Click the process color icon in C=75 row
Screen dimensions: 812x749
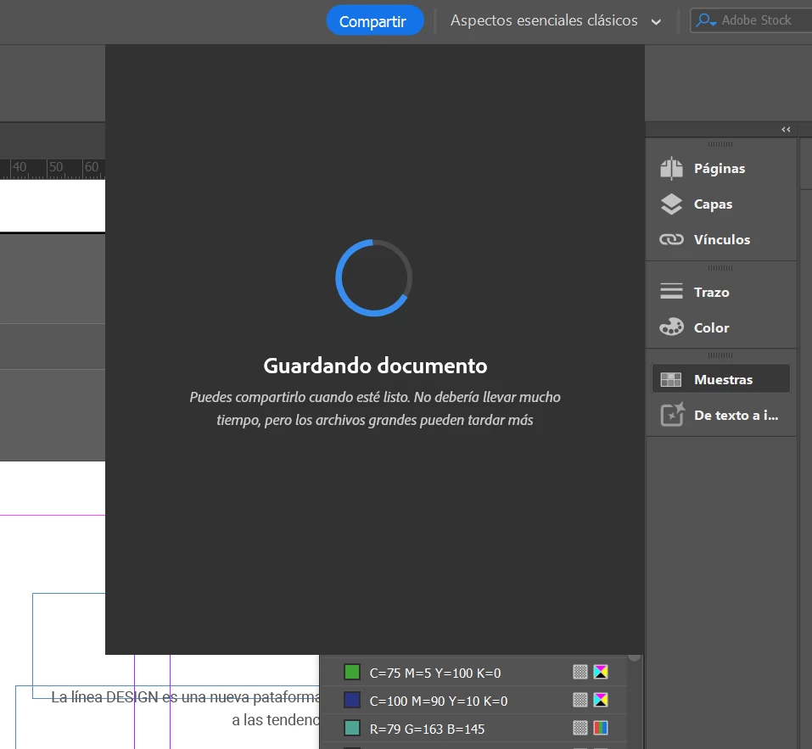pos(580,672)
